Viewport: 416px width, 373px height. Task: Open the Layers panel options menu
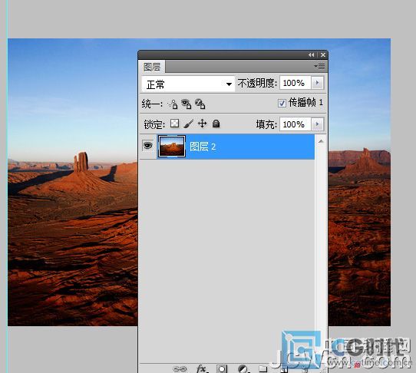click(319, 66)
